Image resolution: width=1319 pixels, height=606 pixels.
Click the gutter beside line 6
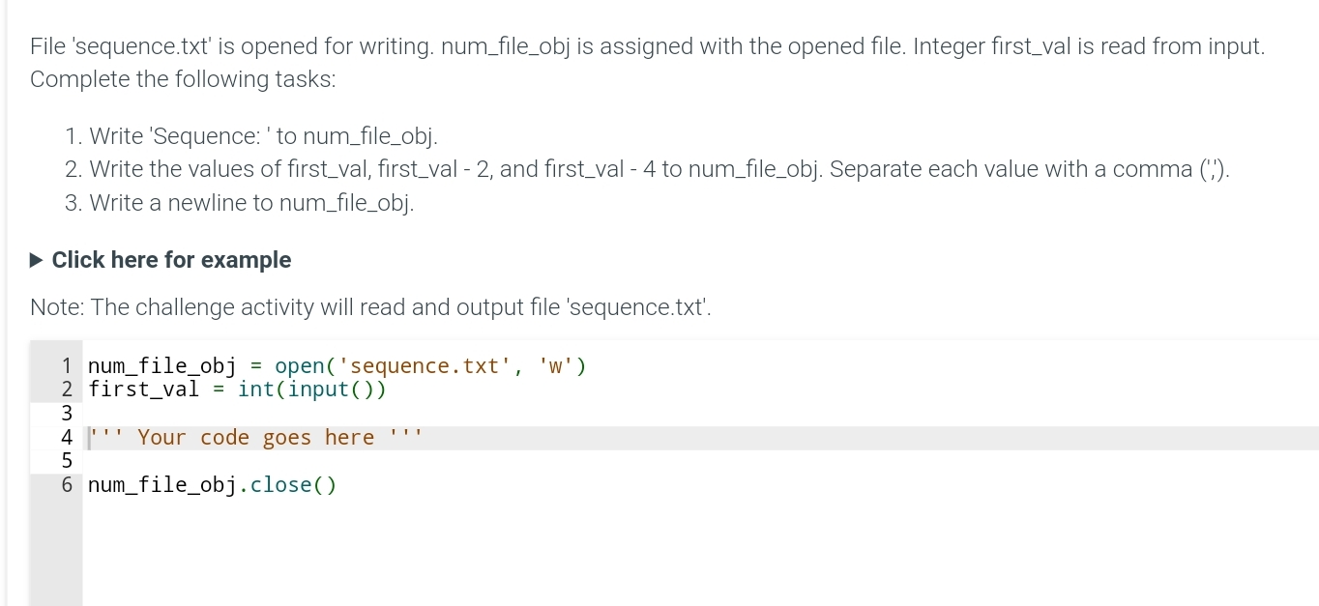(x=66, y=484)
